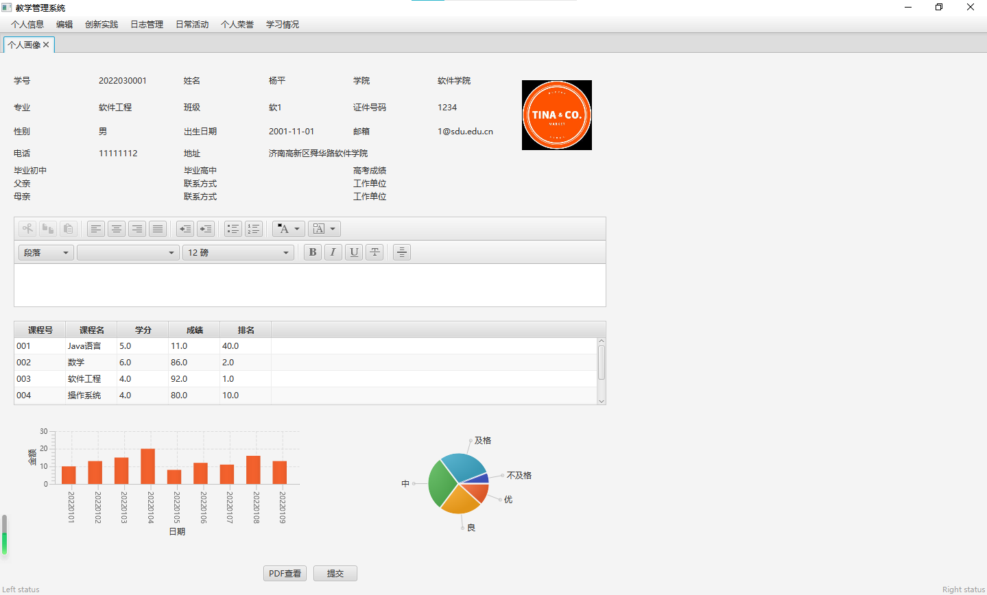
Task: Restore down the application window
Action: 939,8
